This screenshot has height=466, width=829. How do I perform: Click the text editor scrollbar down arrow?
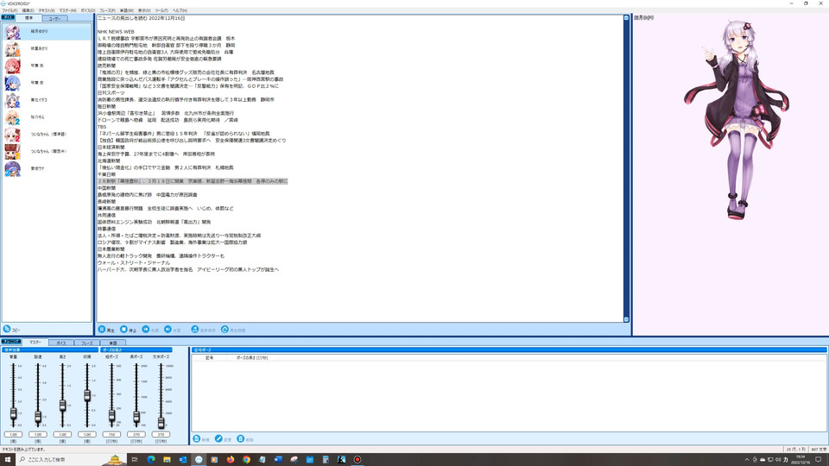pos(627,319)
